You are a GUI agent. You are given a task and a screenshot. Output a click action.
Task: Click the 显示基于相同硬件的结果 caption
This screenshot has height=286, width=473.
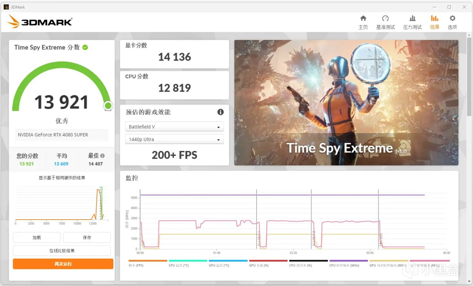click(x=62, y=178)
